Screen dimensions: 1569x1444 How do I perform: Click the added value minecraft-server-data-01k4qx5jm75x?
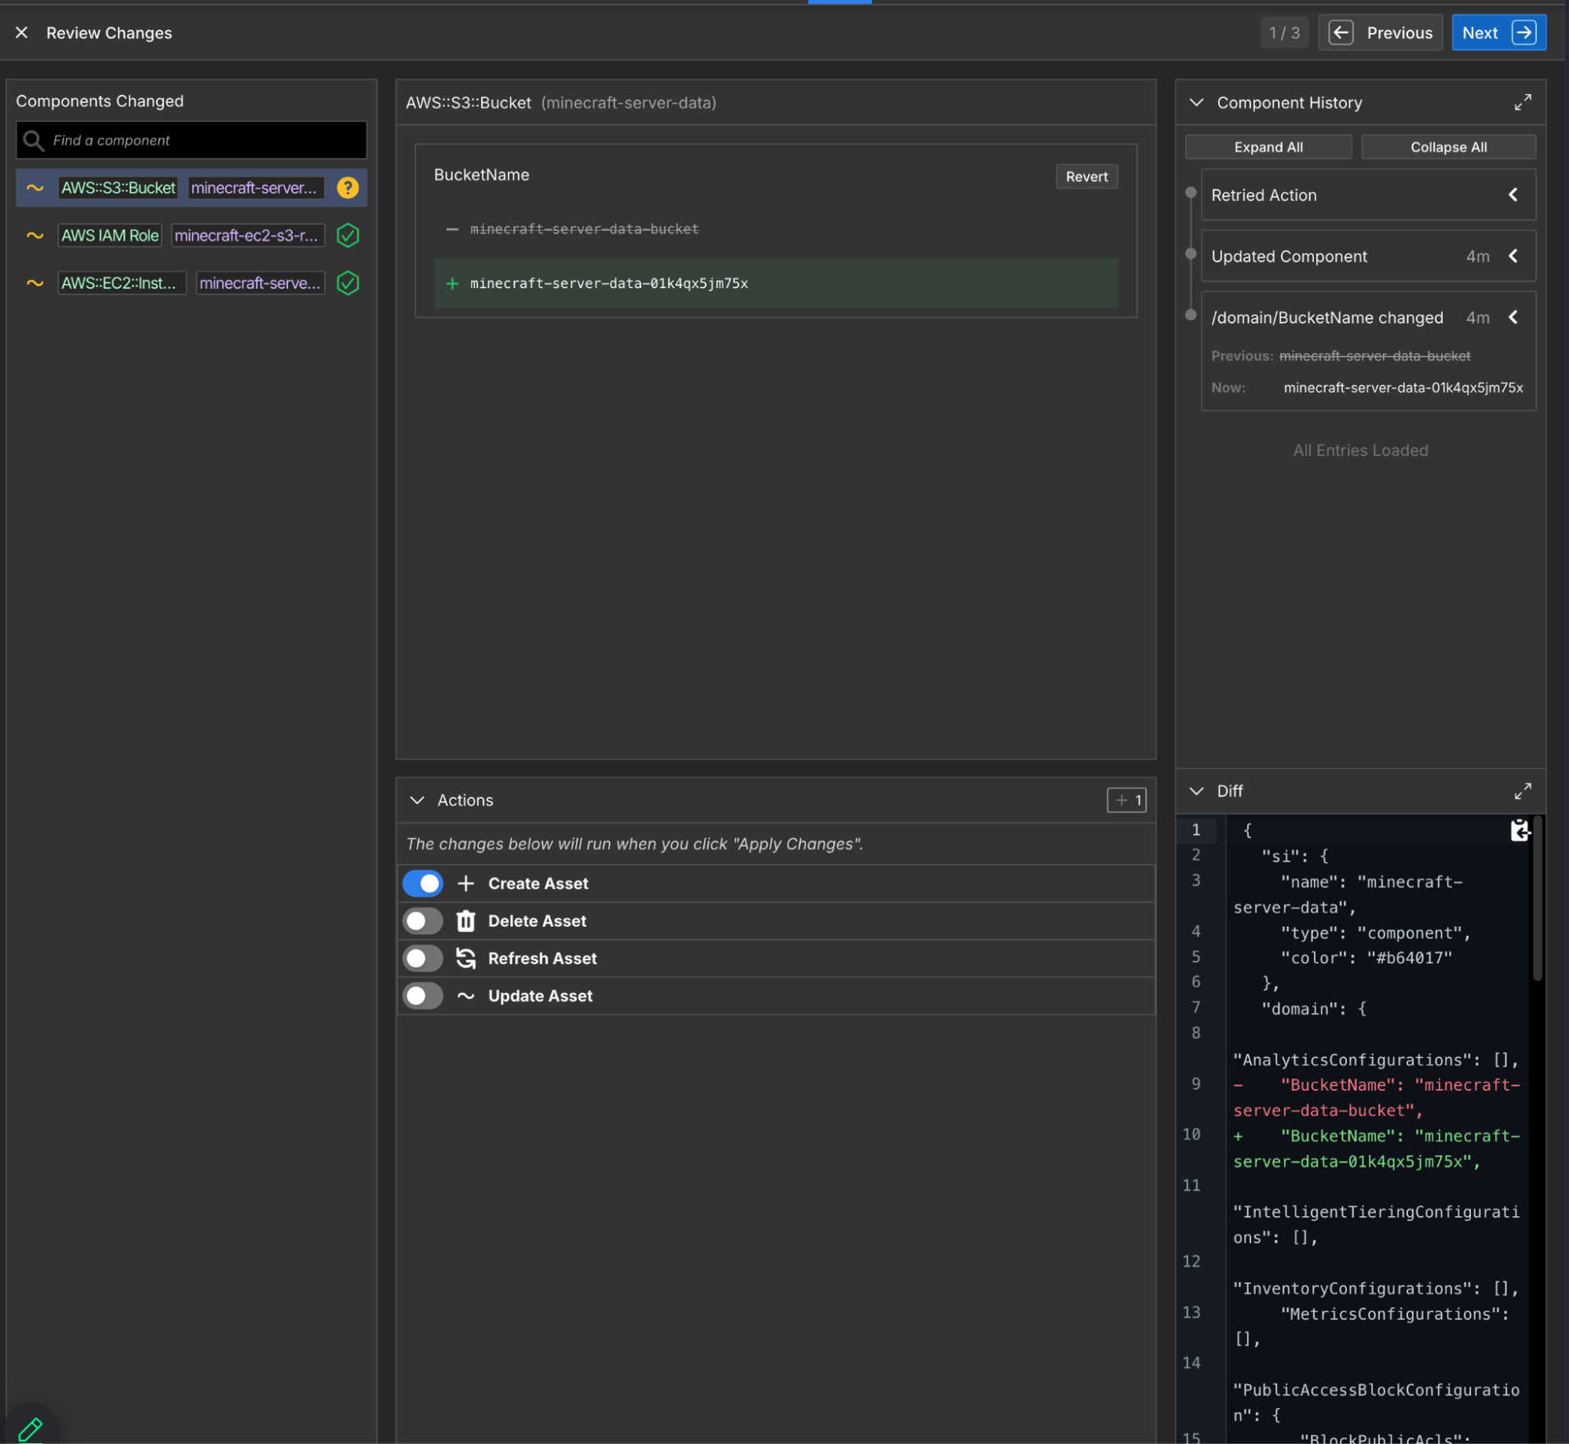pyautogui.click(x=609, y=283)
